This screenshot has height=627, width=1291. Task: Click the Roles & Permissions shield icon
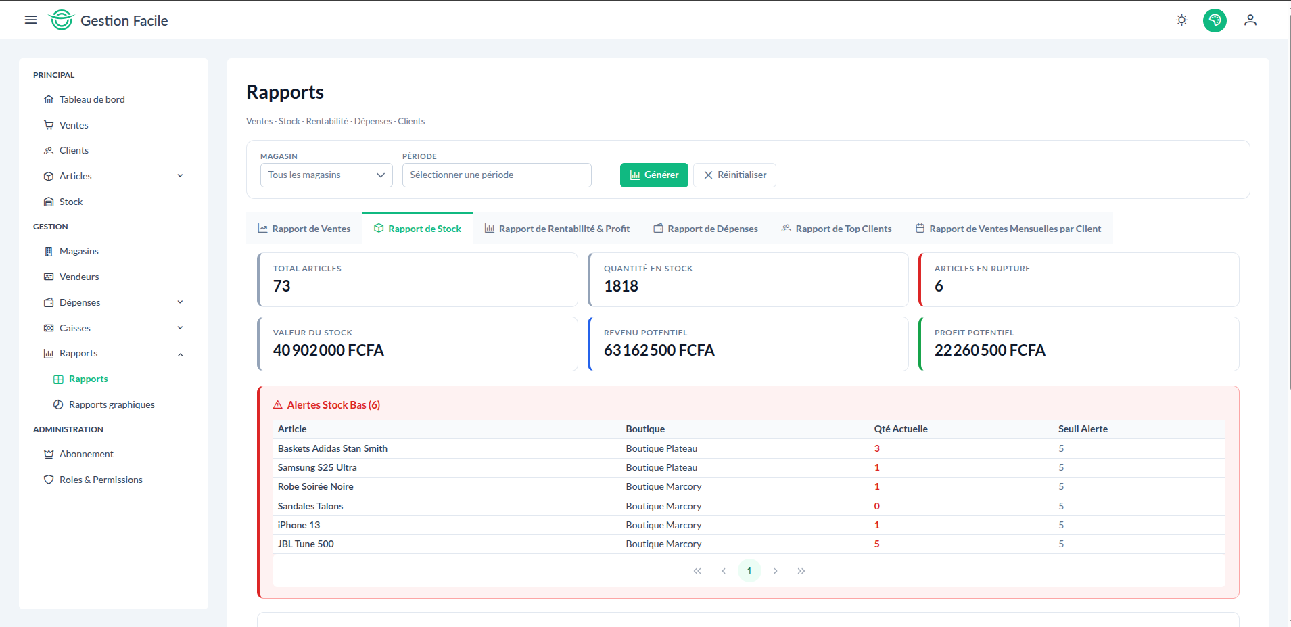point(49,480)
